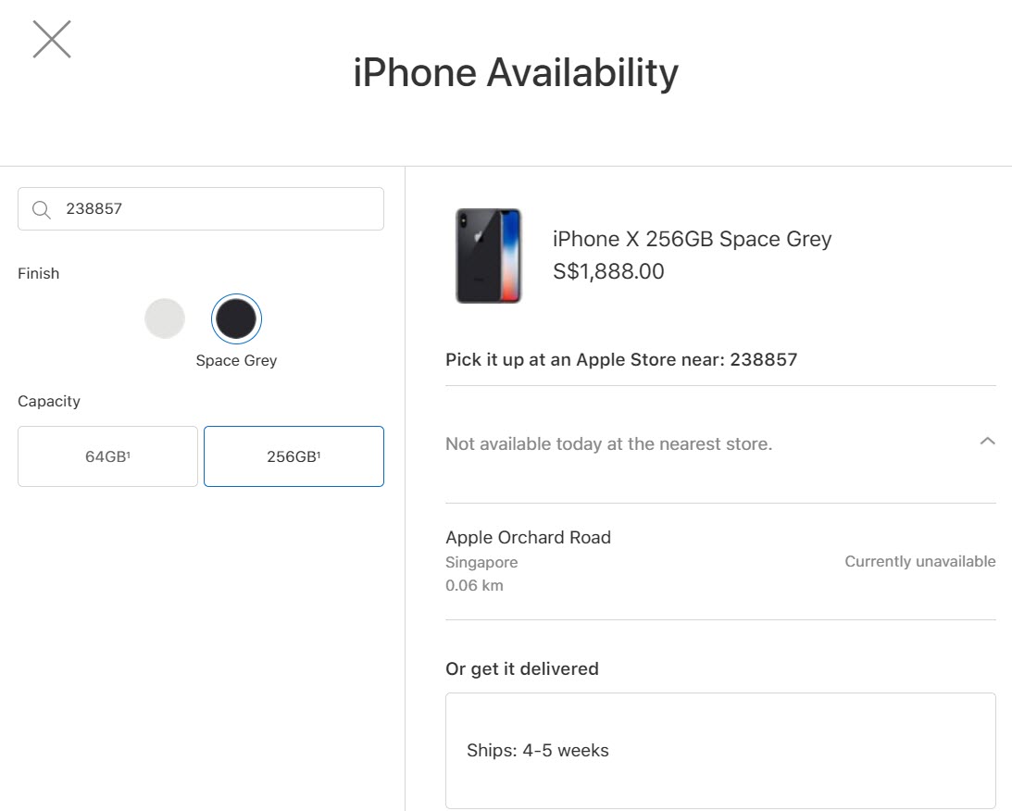Select the Apple Orchard Road store entry
This screenshot has height=811, width=1012.
[528, 537]
